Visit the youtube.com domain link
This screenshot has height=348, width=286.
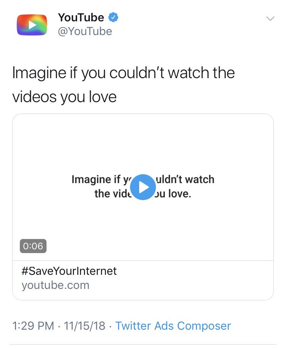tap(56, 285)
